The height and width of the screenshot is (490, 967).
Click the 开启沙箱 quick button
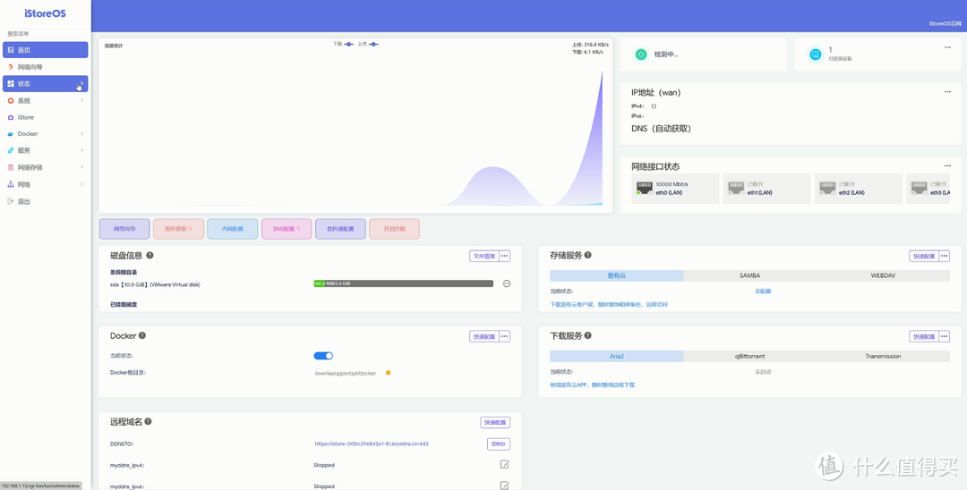coord(395,229)
